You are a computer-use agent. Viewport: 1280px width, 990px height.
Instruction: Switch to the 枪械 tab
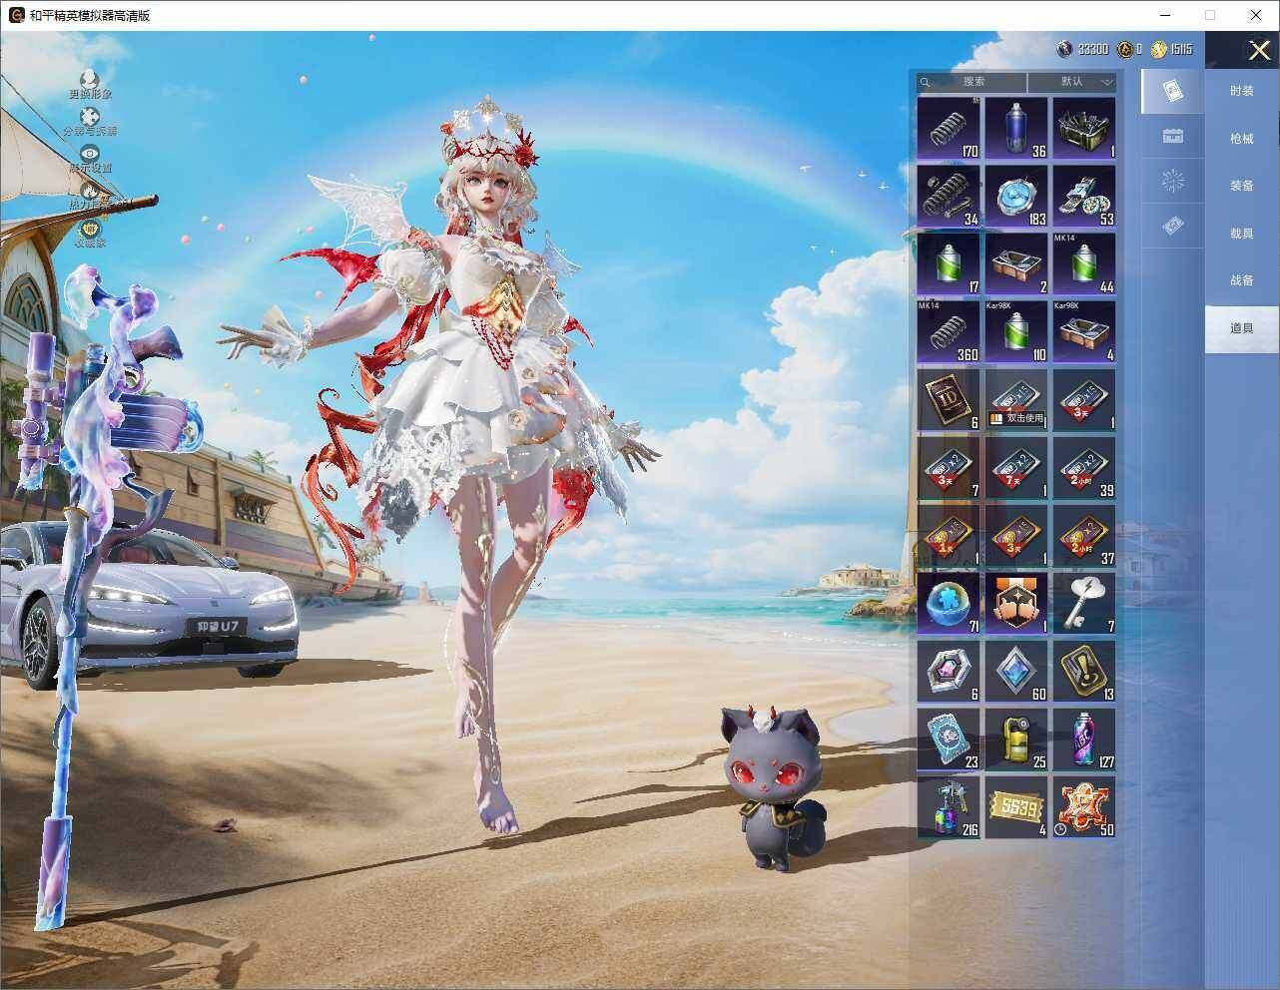tap(1241, 139)
